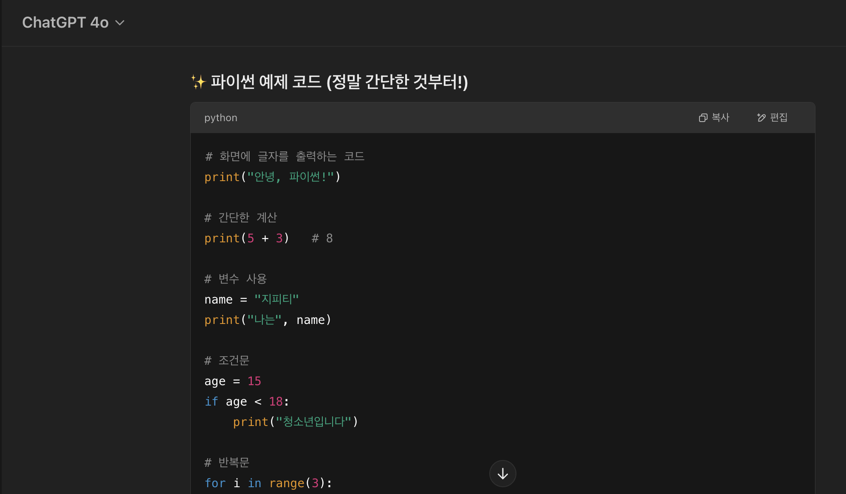Image resolution: width=846 pixels, height=494 pixels.
Task: Click the python language label
Action: coord(221,118)
